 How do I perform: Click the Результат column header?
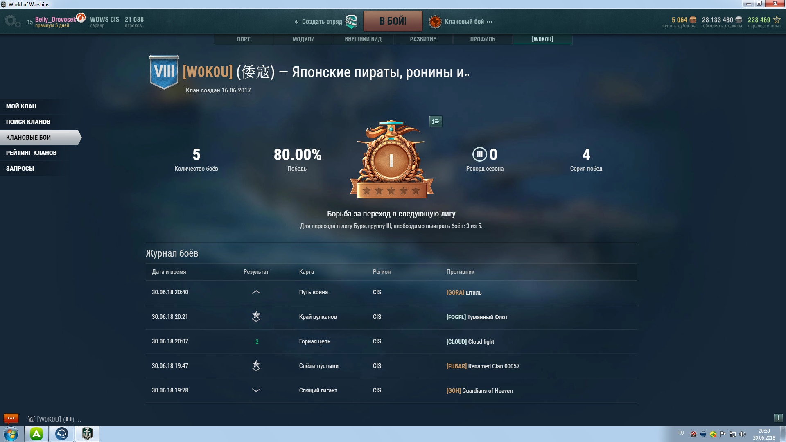coord(256,272)
